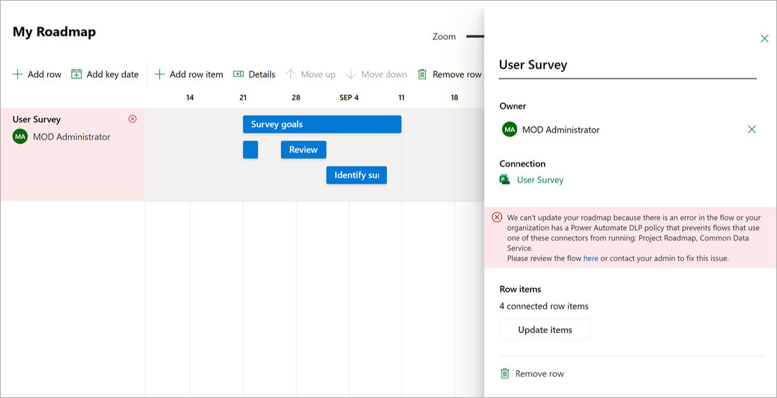
Task: Click the Add row plus icon
Action: coord(17,75)
